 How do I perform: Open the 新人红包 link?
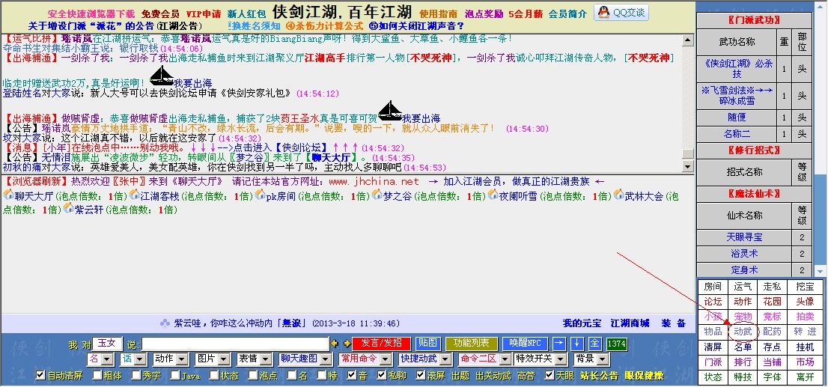[x=246, y=14]
